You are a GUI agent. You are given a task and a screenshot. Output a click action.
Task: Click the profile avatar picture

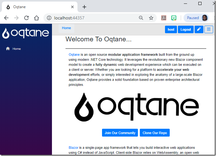pos(205,18)
